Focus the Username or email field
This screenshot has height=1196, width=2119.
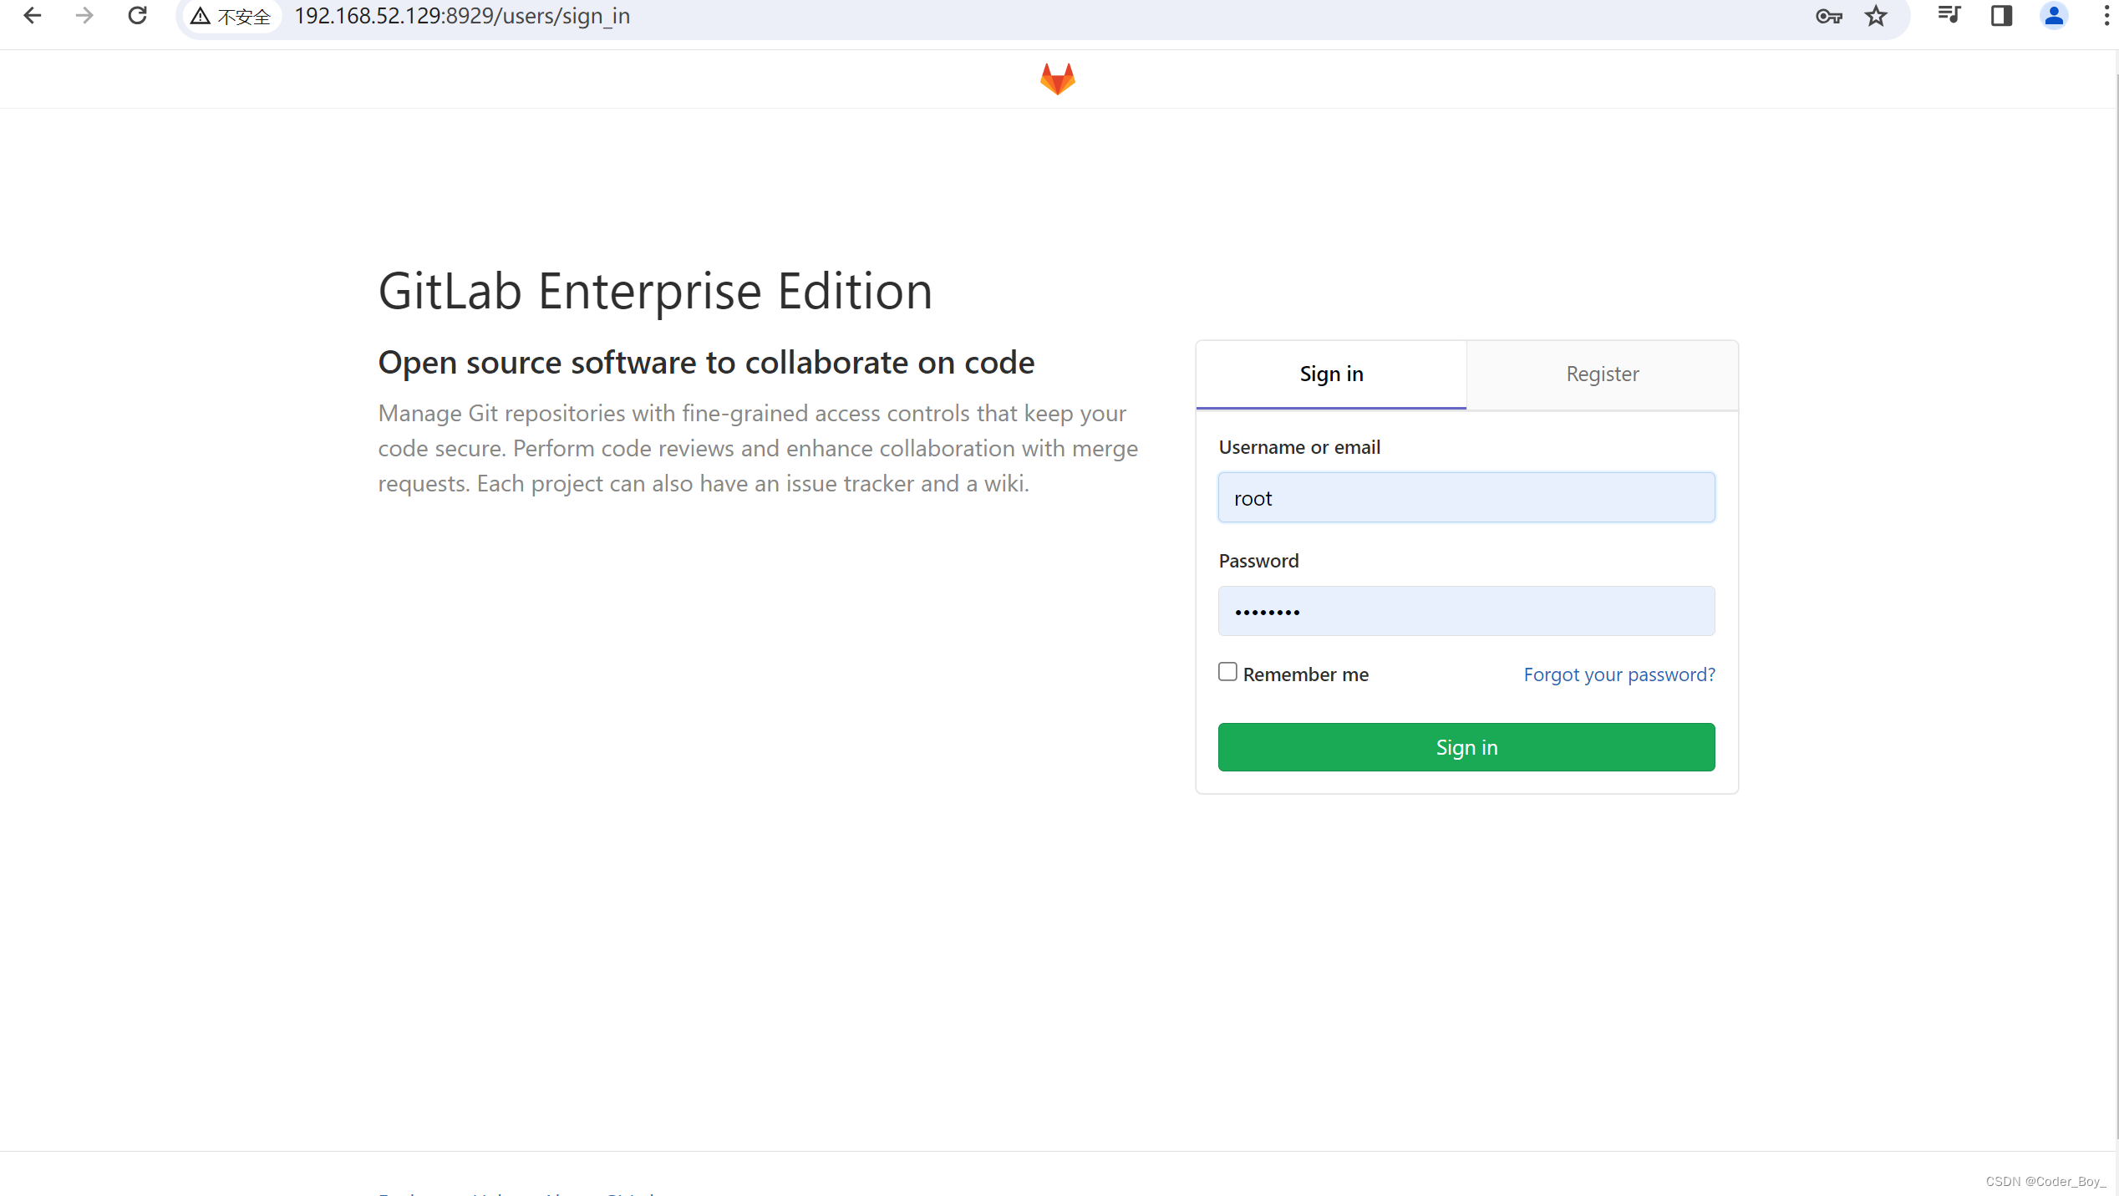coord(1466,498)
